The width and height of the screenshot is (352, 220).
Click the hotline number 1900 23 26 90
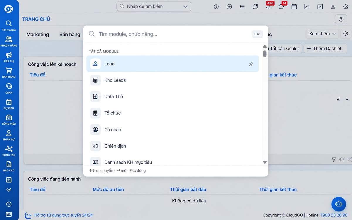[x=334, y=215]
